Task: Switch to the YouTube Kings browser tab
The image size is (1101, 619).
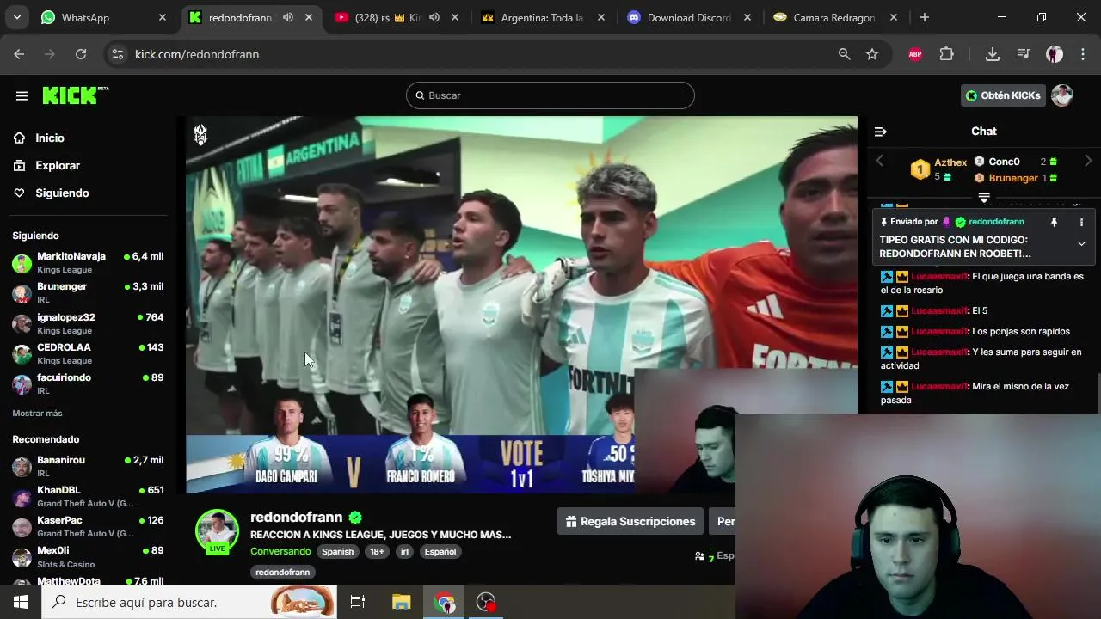Action: tap(397, 17)
